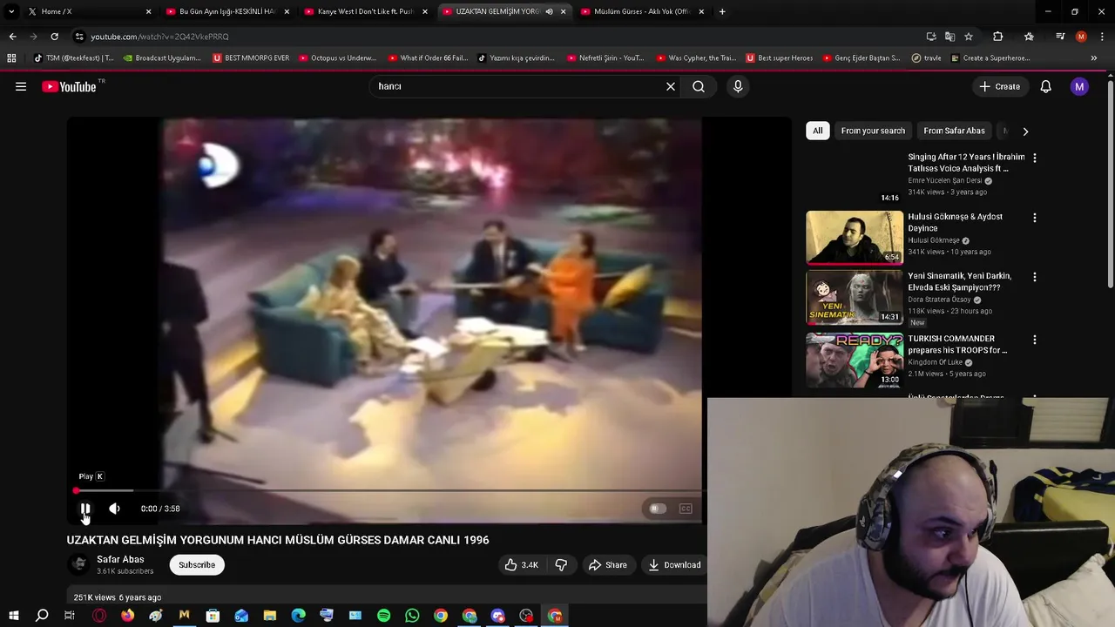Pause the video with the player button
Viewport: 1115px width, 627px height.
pyautogui.click(x=85, y=509)
